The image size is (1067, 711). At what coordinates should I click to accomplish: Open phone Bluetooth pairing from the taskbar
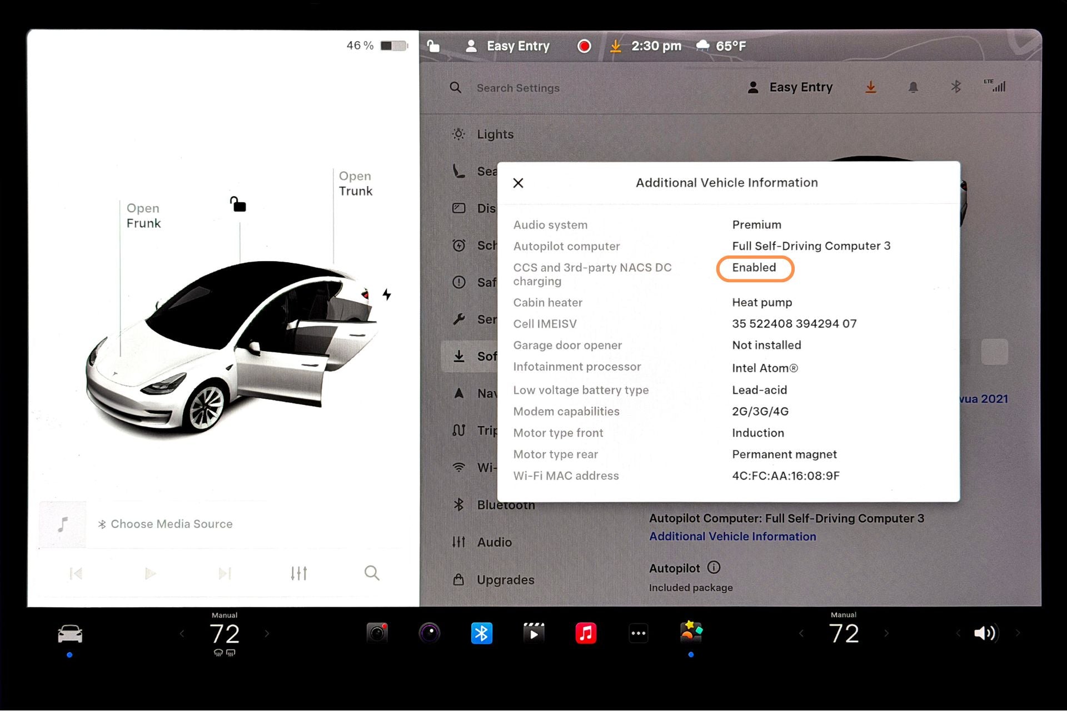click(482, 633)
